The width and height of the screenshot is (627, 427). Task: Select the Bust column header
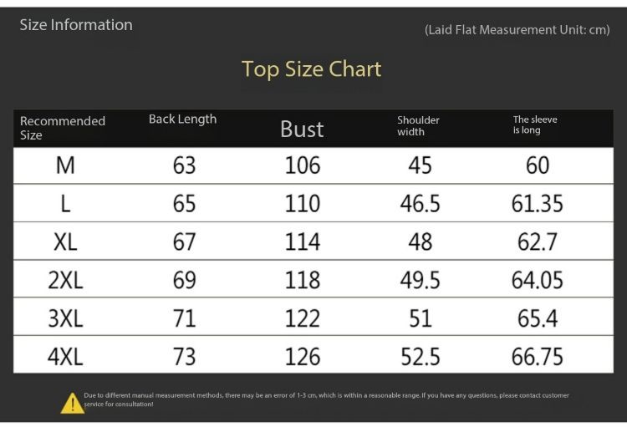[302, 129]
